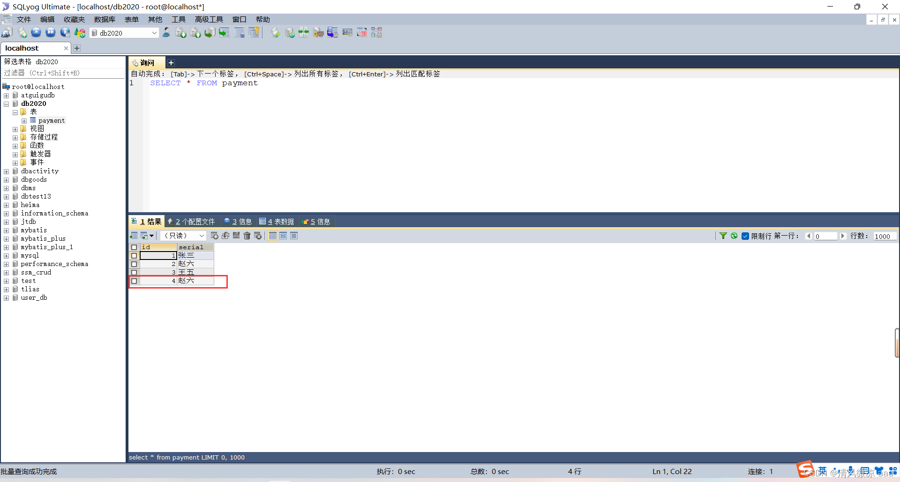Switch result to text view
900x482 pixels.
pyautogui.click(x=294, y=236)
